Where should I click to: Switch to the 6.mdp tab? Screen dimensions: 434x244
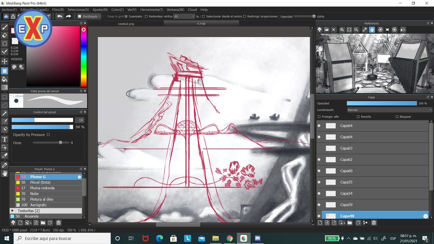(201, 23)
